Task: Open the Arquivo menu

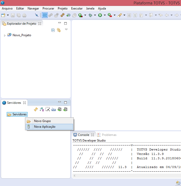Action: (7, 8)
